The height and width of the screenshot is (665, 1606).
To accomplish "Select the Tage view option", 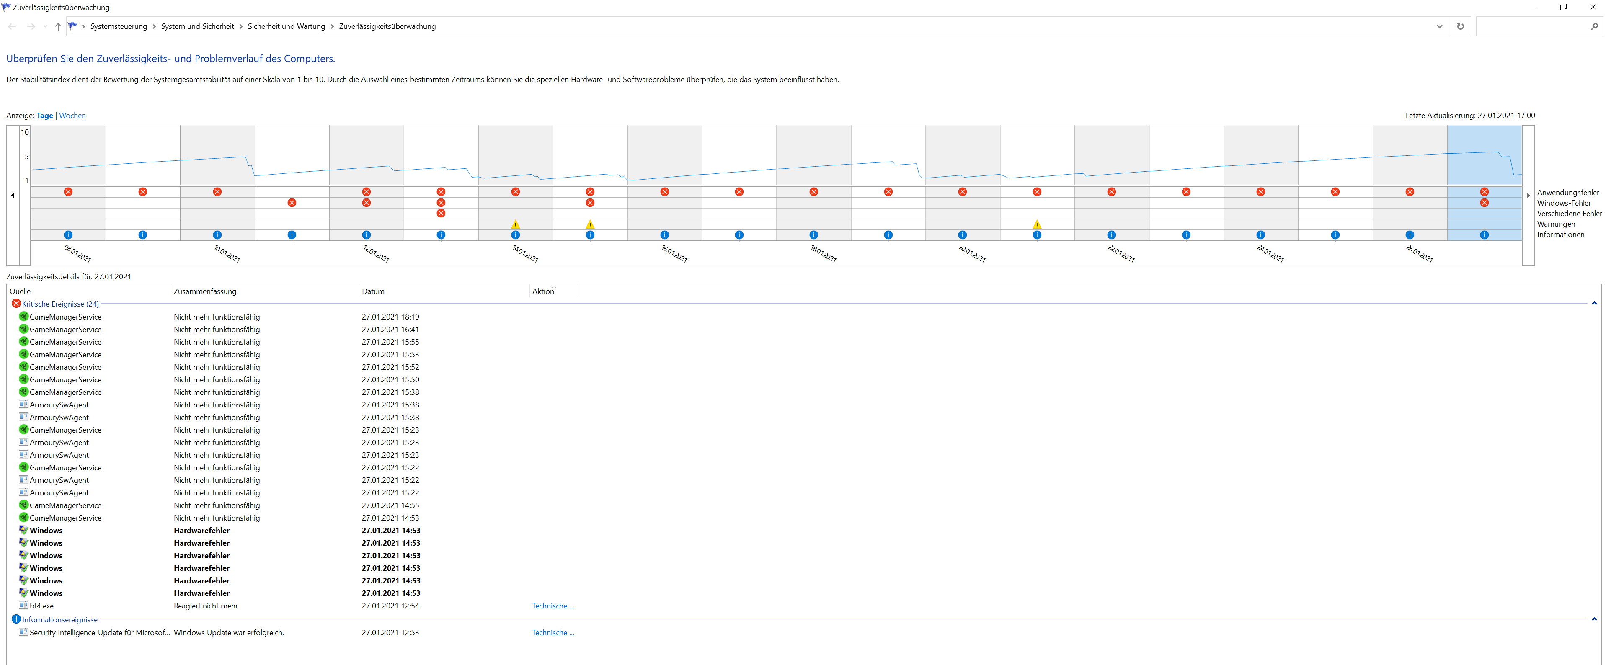I will 44,115.
